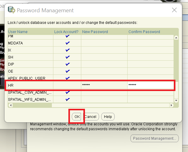Toggle Lock Account checkmark for IX

(x=67, y=50)
